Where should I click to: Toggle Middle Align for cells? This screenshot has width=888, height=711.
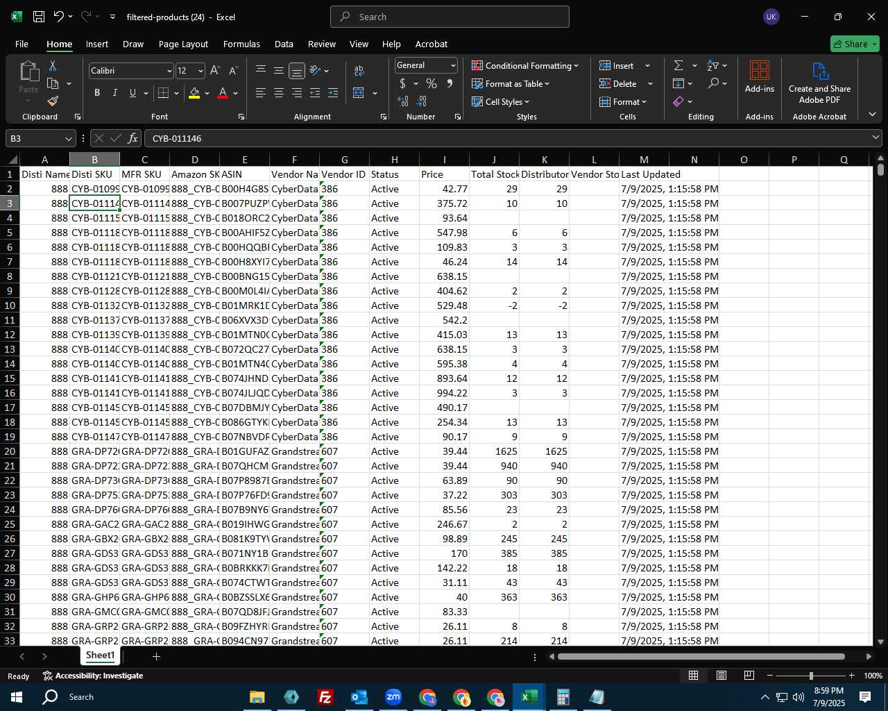click(x=279, y=70)
